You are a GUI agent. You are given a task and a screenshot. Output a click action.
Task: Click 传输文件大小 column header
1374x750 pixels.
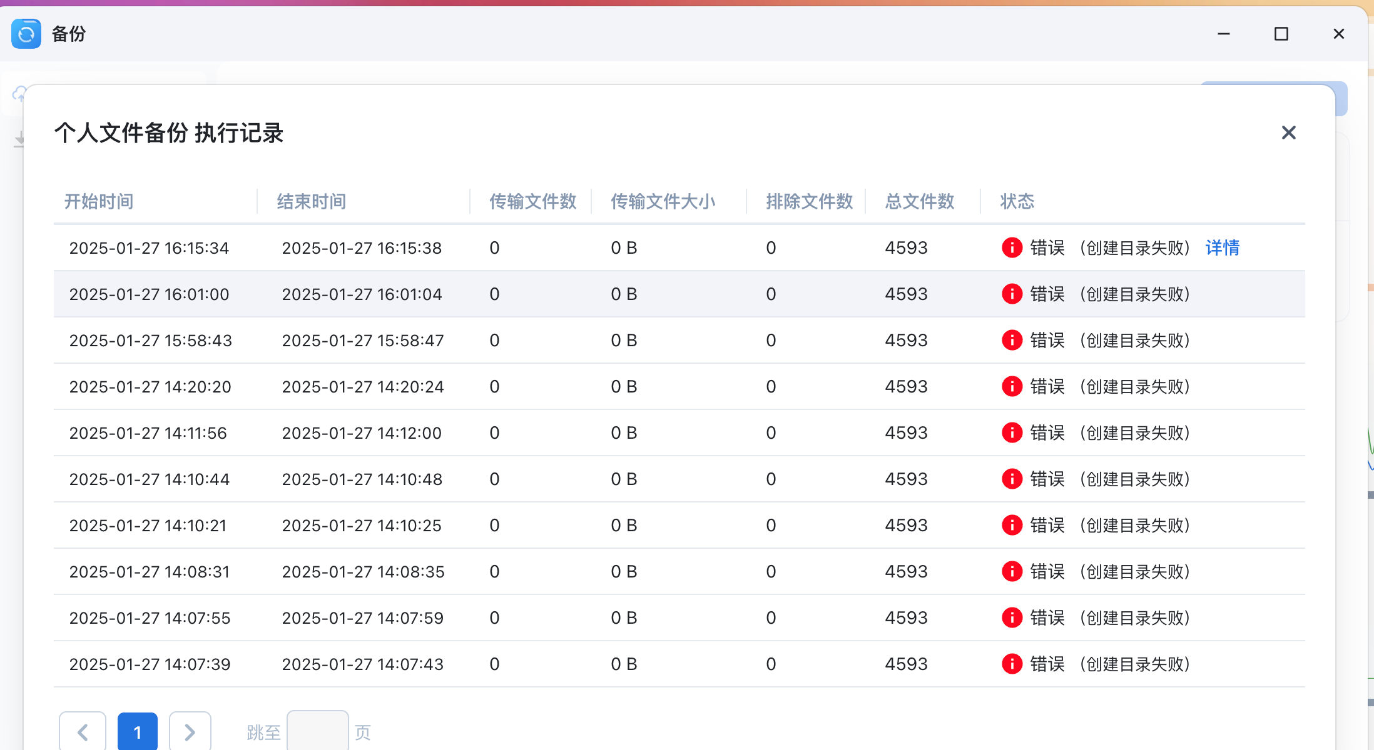pyautogui.click(x=663, y=201)
